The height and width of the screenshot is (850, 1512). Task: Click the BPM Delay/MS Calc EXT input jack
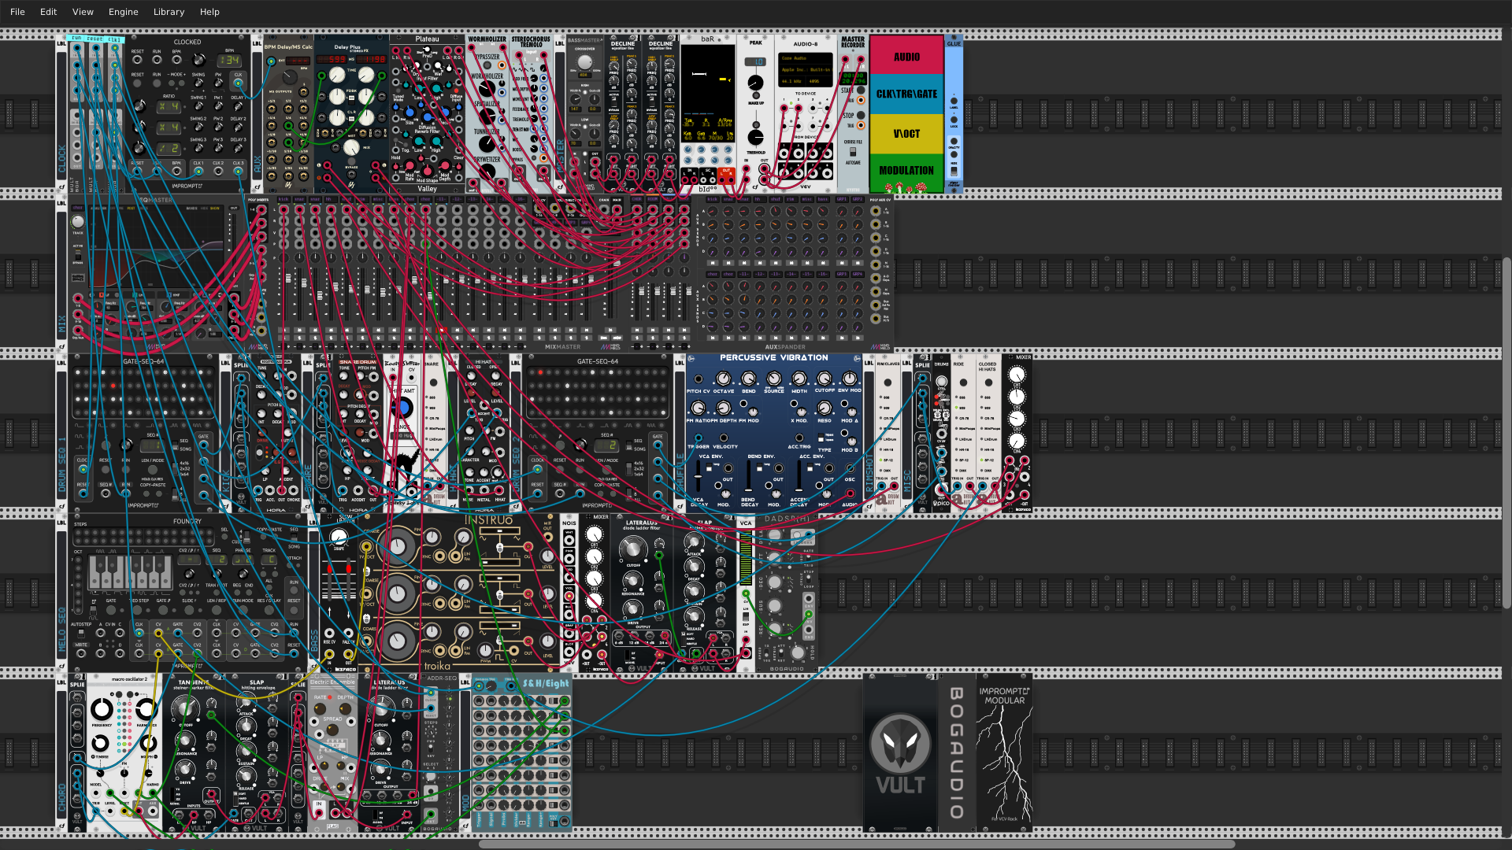pos(272,61)
